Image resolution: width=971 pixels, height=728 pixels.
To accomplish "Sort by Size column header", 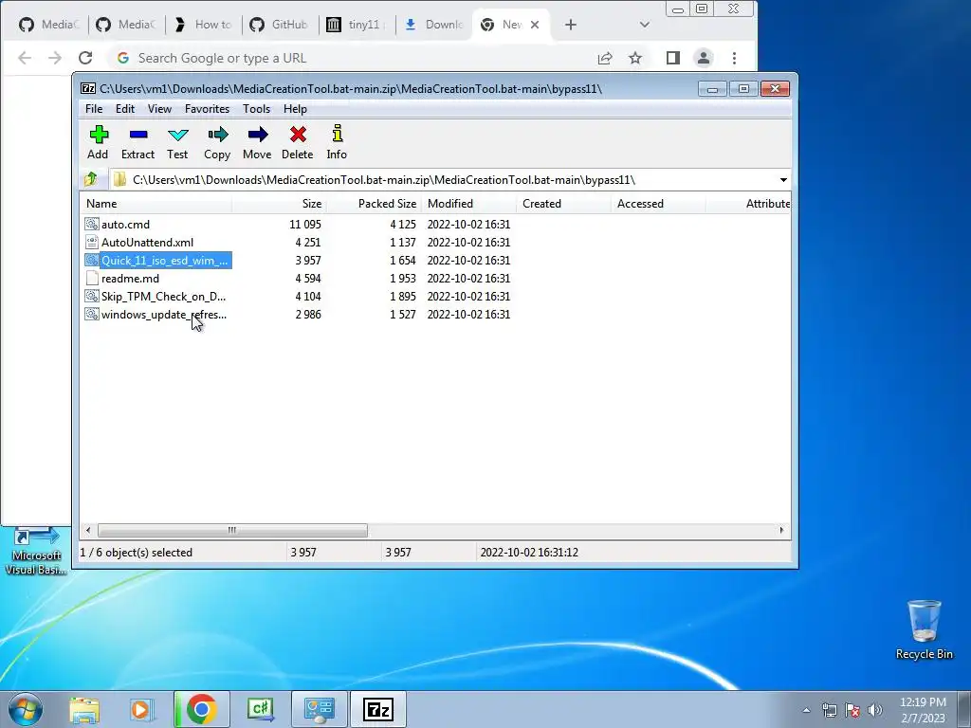I will click(x=280, y=204).
